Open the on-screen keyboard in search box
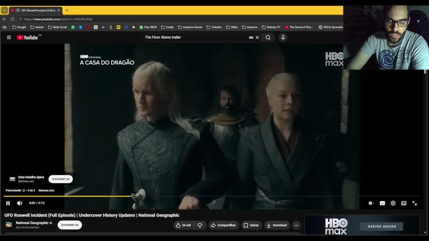Screen dimensions: 429x241 pos(251,37)
